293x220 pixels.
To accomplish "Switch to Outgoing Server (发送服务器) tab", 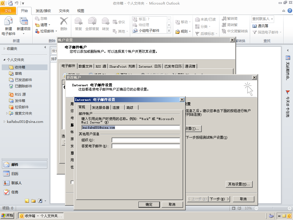I will point(100,108).
